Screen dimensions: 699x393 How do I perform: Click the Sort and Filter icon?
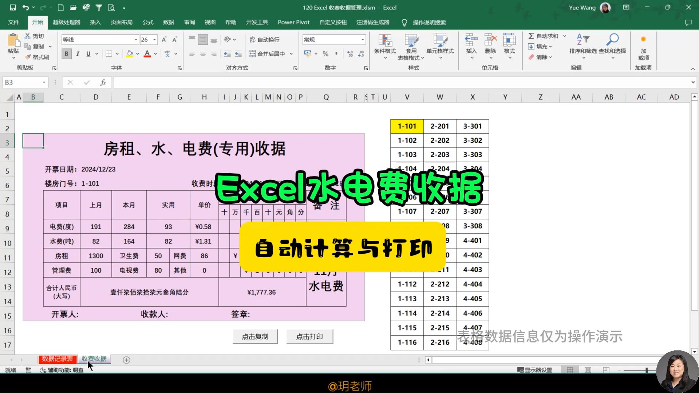[x=583, y=39]
